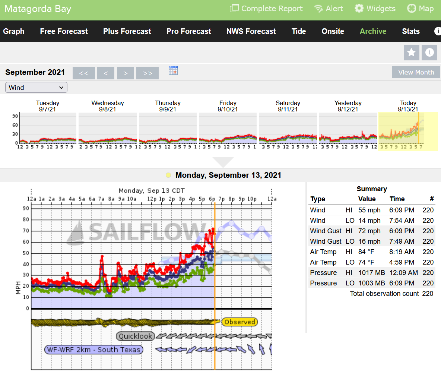
Task: Open the Tide tab
Action: tap(299, 31)
